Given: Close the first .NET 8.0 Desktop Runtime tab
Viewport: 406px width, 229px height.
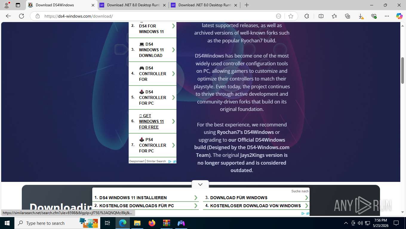Looking at the screenshot, I should pyautogui.click(x=164, y=5).
